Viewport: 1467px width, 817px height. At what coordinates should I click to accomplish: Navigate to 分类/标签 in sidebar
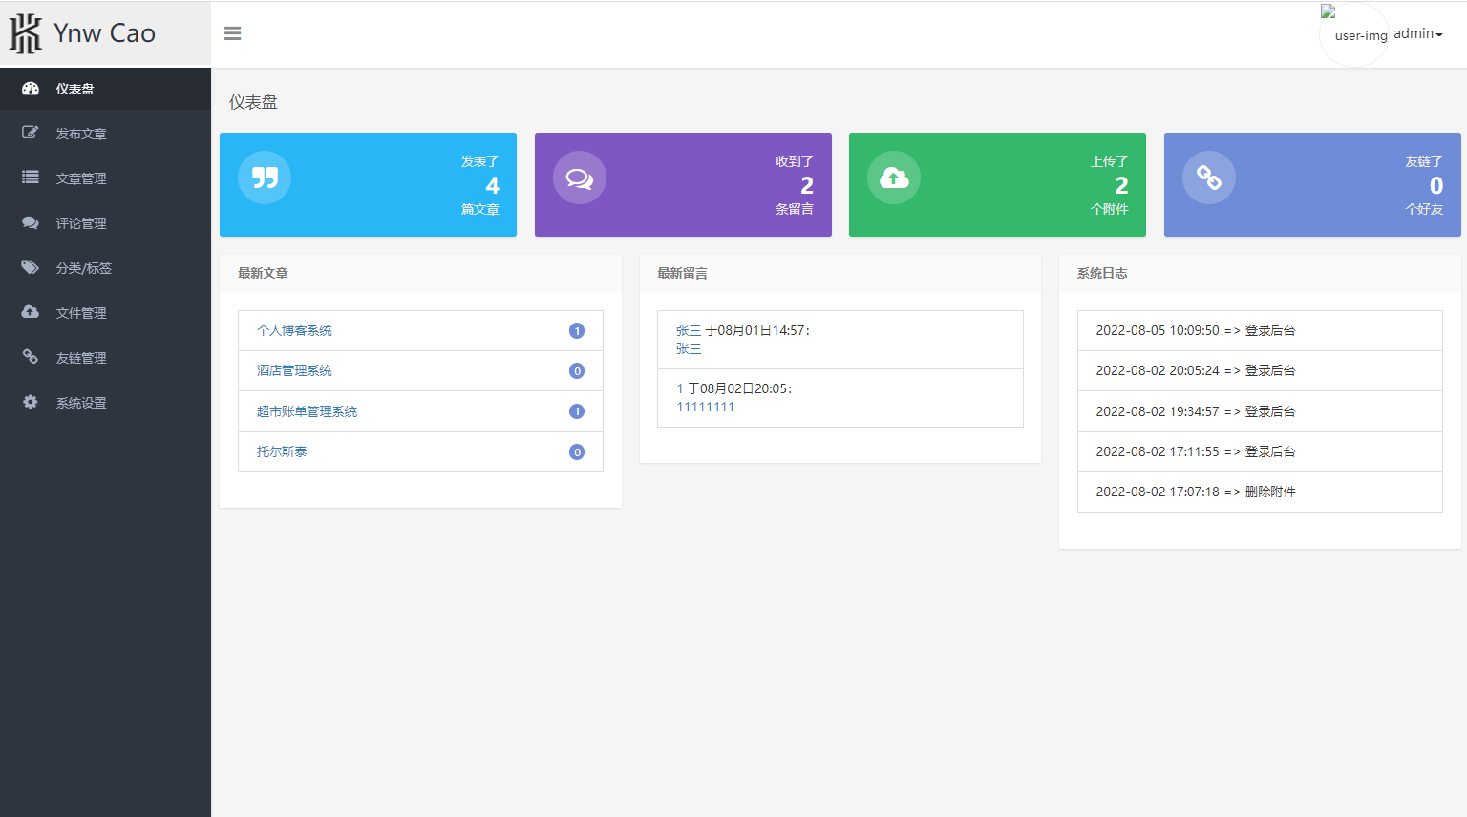105,268
